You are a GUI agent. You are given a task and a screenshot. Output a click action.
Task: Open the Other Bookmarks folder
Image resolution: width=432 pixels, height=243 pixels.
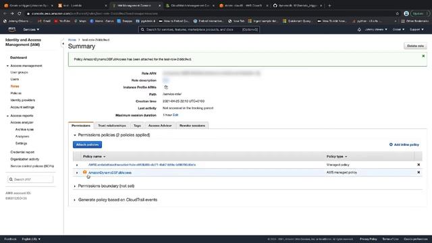pos(414,21)
